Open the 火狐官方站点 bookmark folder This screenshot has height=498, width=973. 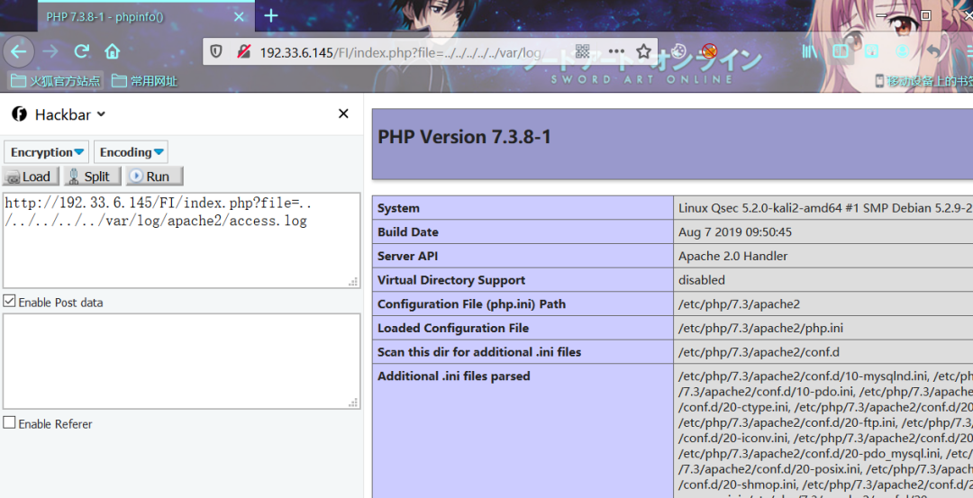[x=55, y=81]
